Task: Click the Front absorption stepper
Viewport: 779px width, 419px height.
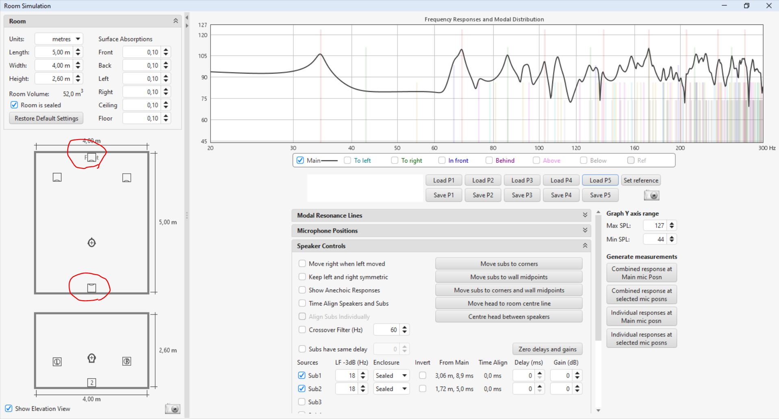Action: (x=166, y=52)
